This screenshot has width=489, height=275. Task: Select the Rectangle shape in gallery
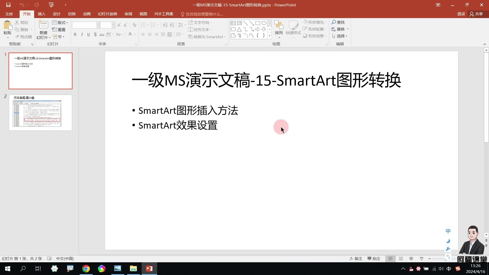tap(258, 23)
